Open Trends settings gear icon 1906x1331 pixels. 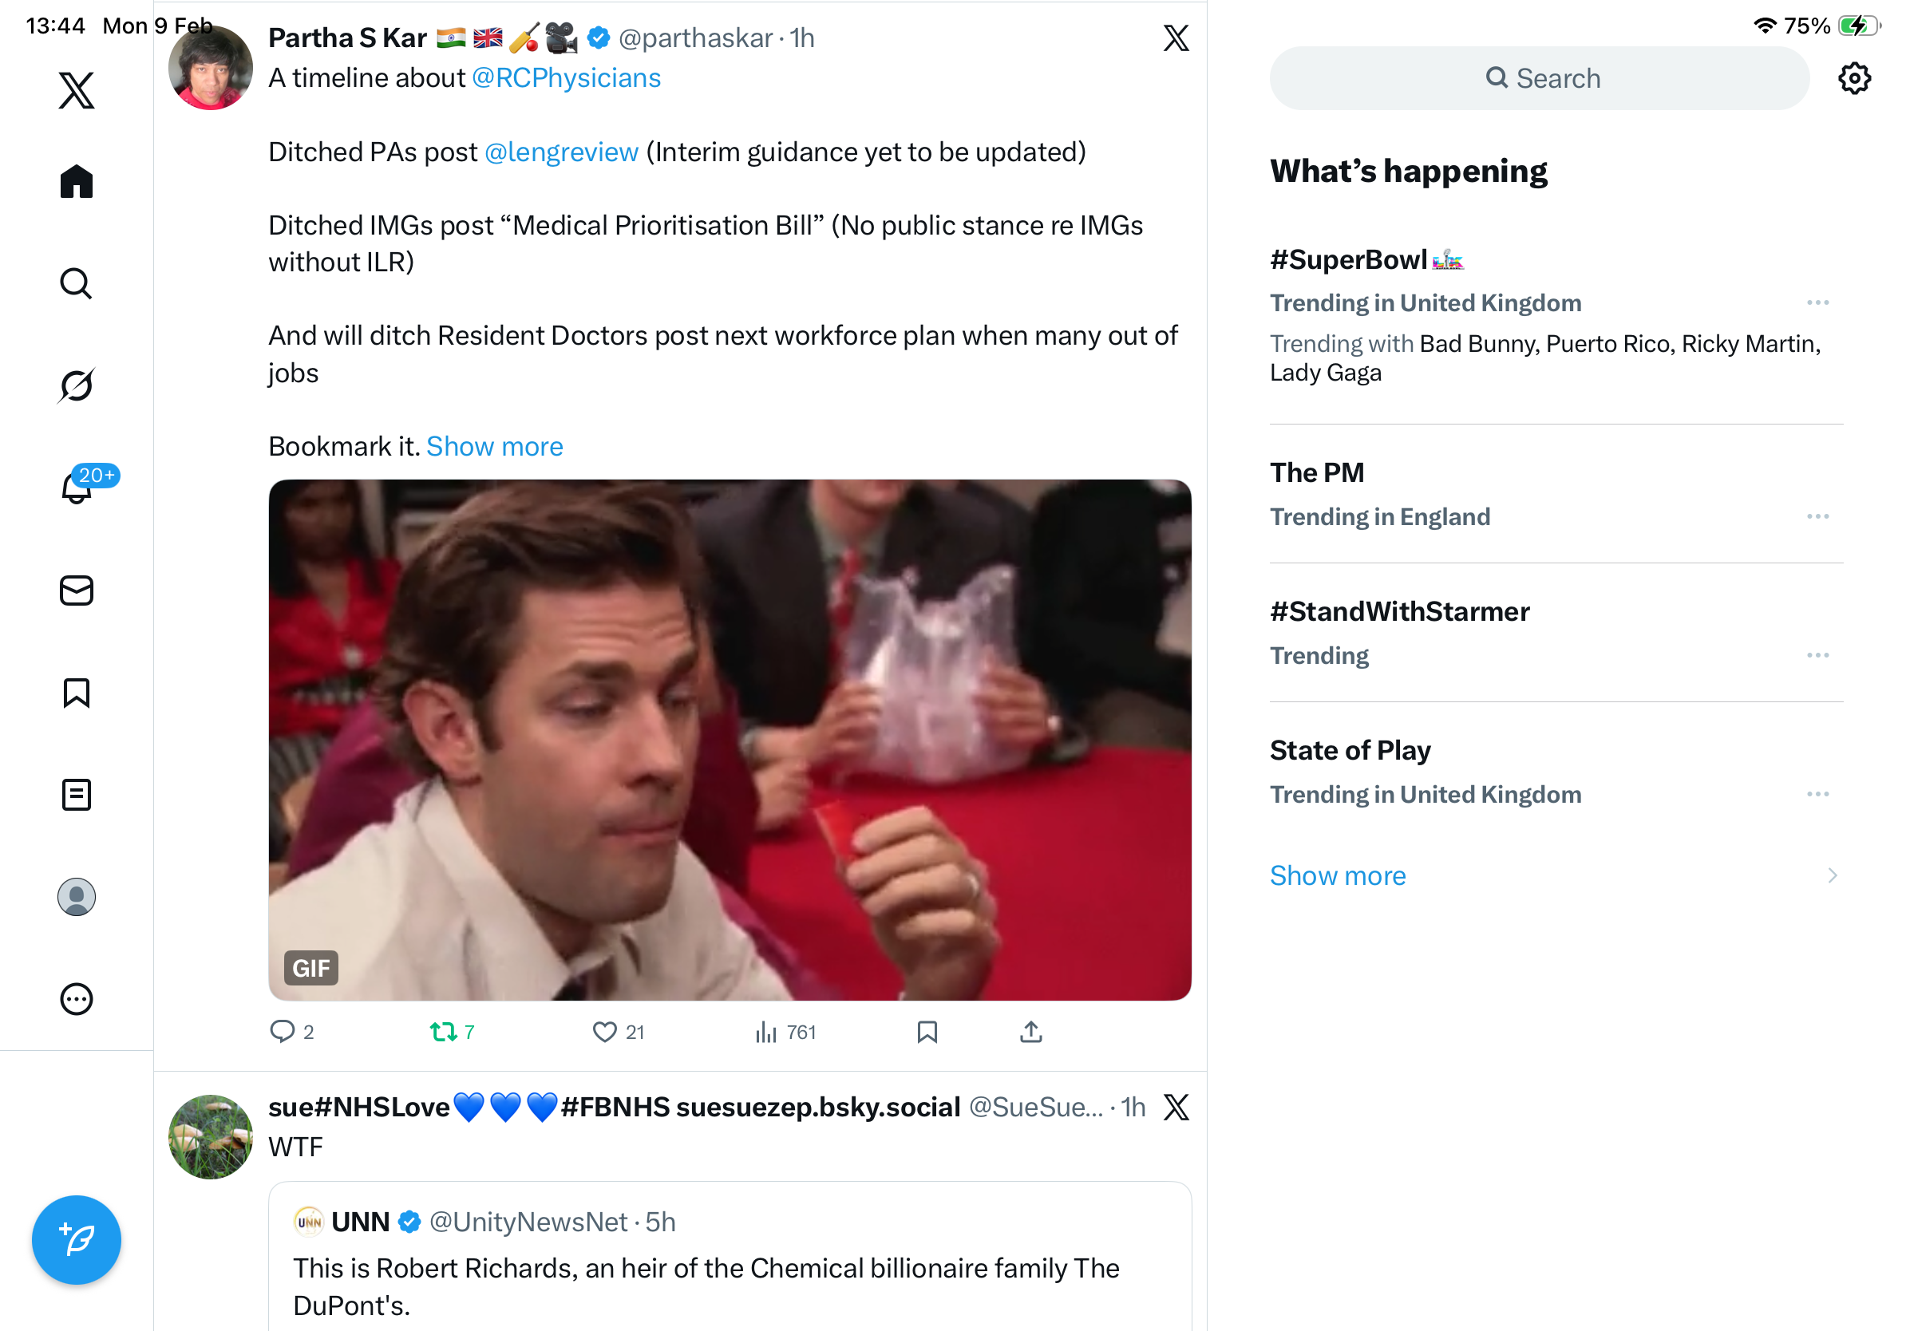[x=1853, y=79]
